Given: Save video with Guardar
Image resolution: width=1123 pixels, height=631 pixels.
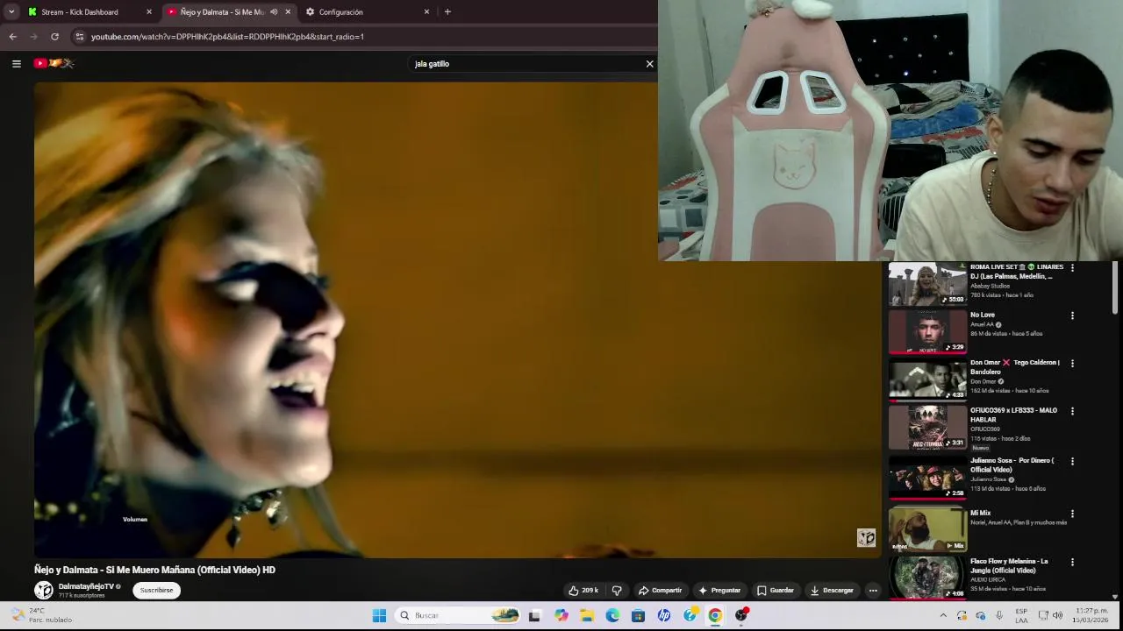Looking at the screenshot, I should coord(776,591).
